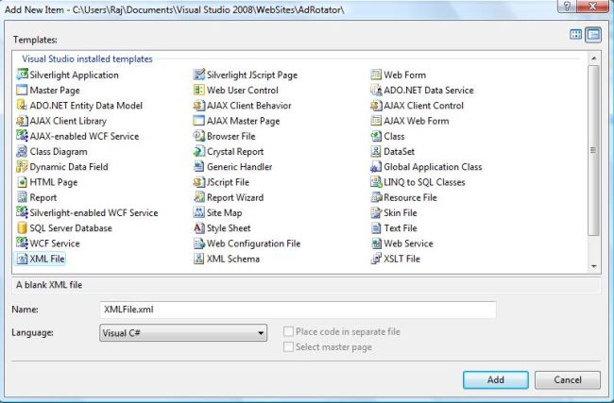Choose the Class Diagram template icon
The image size is (614, 403).
22,151
